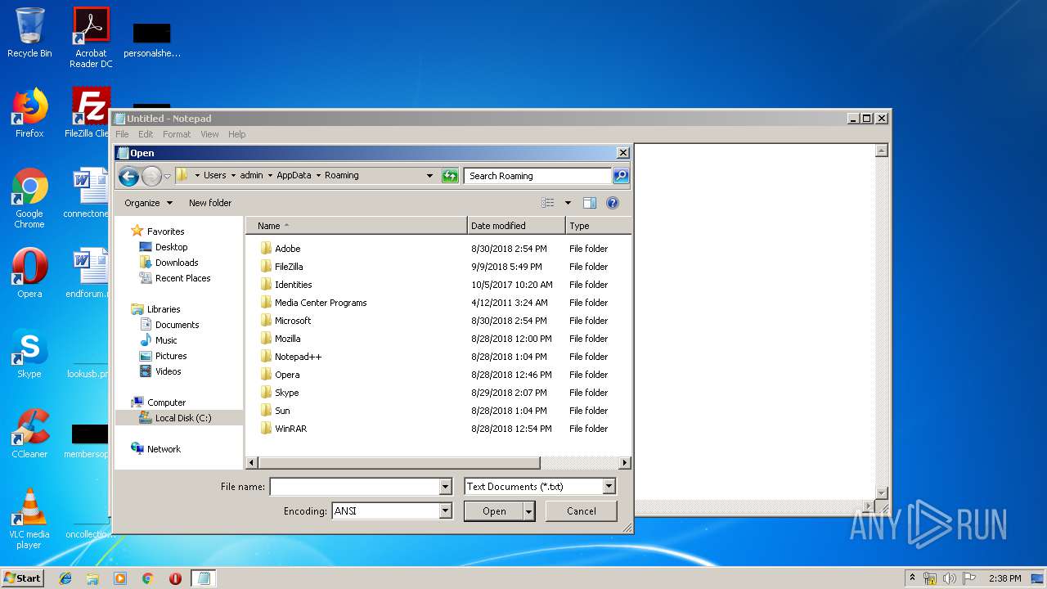This screenshot has height=589, width=1047.
Task: Open the Help question-mark icon
Action: point(613,203)
